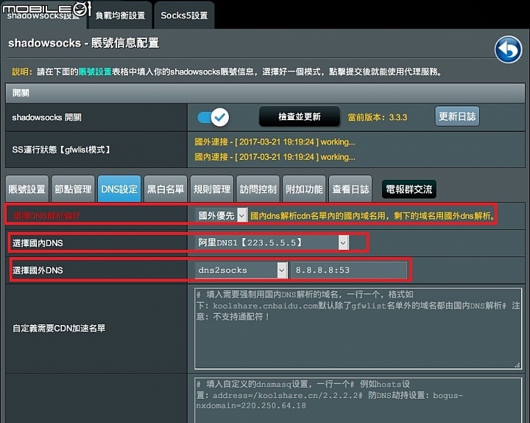Click the blue back arrow icon
The height and width of the screenshot is (423, 530).
click(508, 49)
